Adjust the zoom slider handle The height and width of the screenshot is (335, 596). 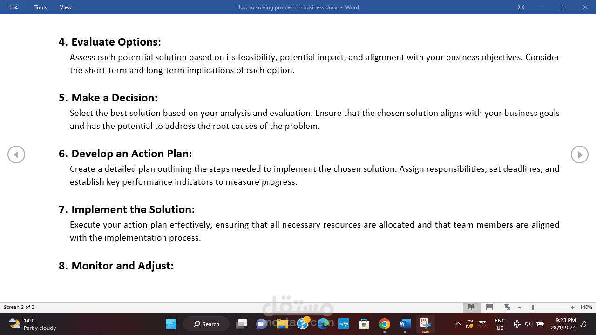(x=533, y=308)
